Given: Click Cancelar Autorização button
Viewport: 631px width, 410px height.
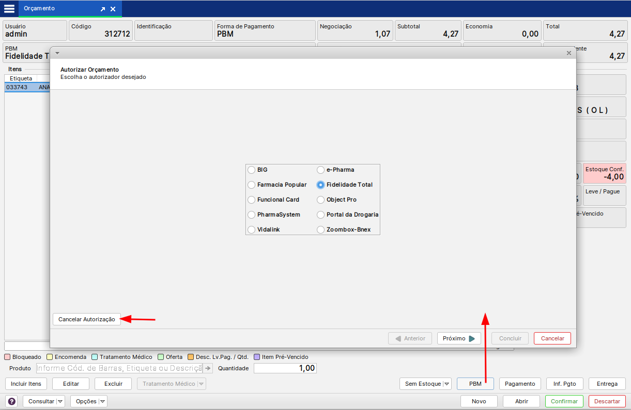Looking at the screenshot, I should [87, 319].
